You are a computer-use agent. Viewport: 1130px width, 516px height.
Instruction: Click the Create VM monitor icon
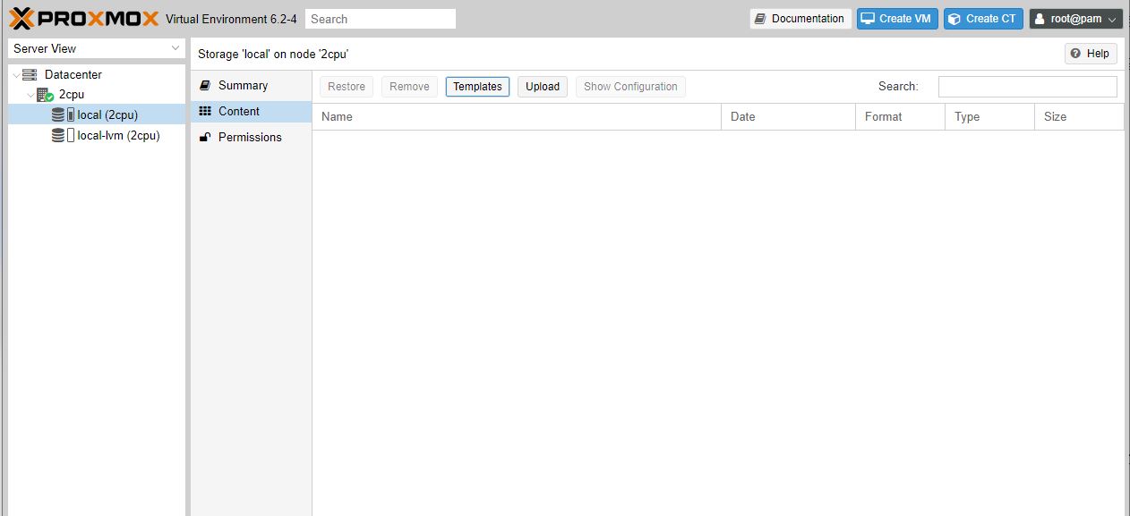868,19
